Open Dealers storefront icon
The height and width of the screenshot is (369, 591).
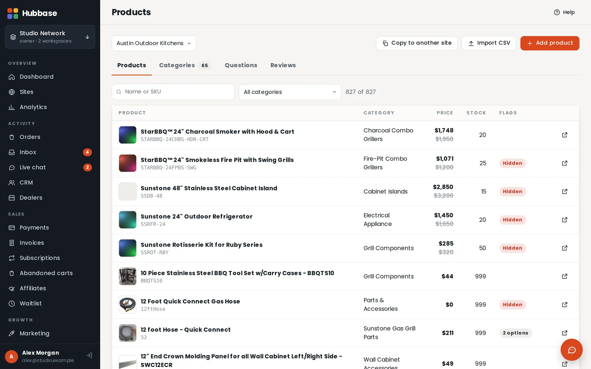12,198
